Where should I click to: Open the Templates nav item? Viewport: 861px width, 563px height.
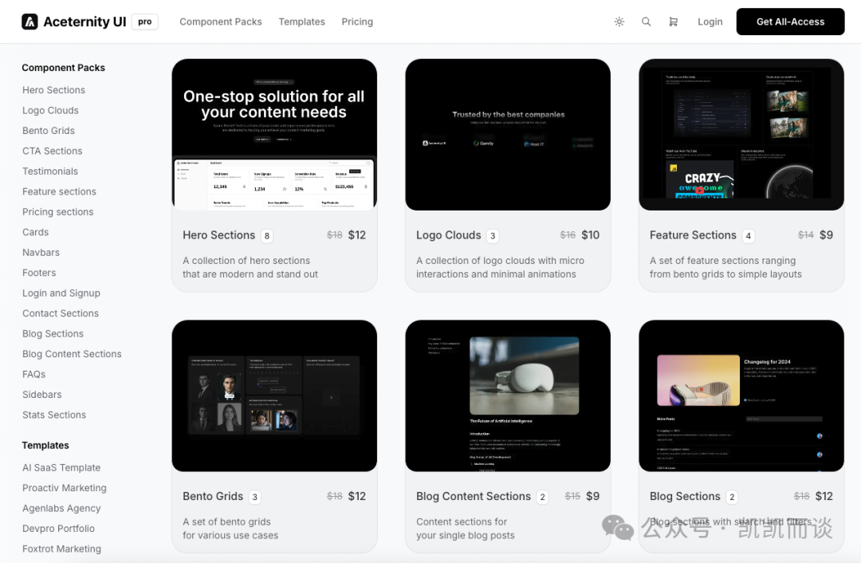coord(301,22)
